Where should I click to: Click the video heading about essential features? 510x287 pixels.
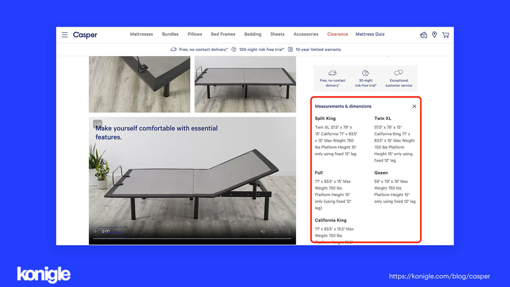(157, 133)
